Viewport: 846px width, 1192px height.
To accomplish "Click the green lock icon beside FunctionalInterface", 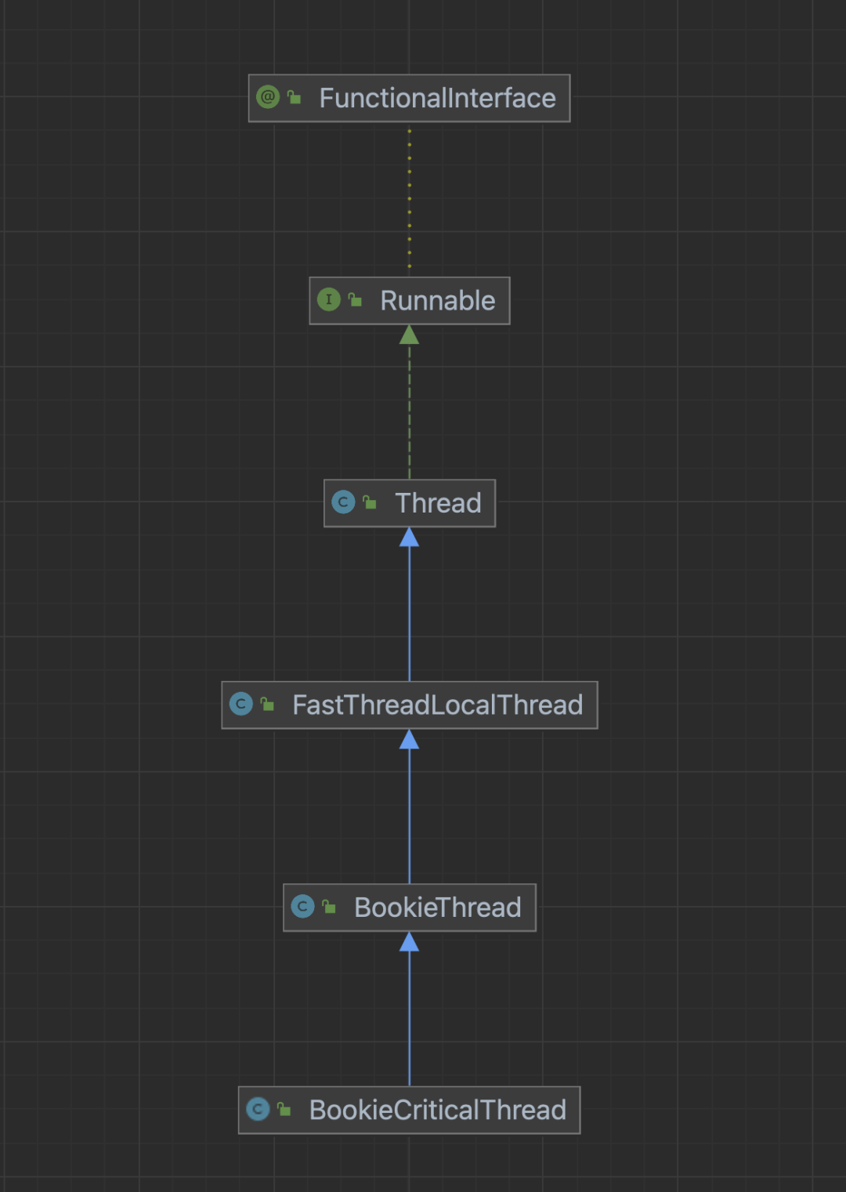I will pos(295,97).
